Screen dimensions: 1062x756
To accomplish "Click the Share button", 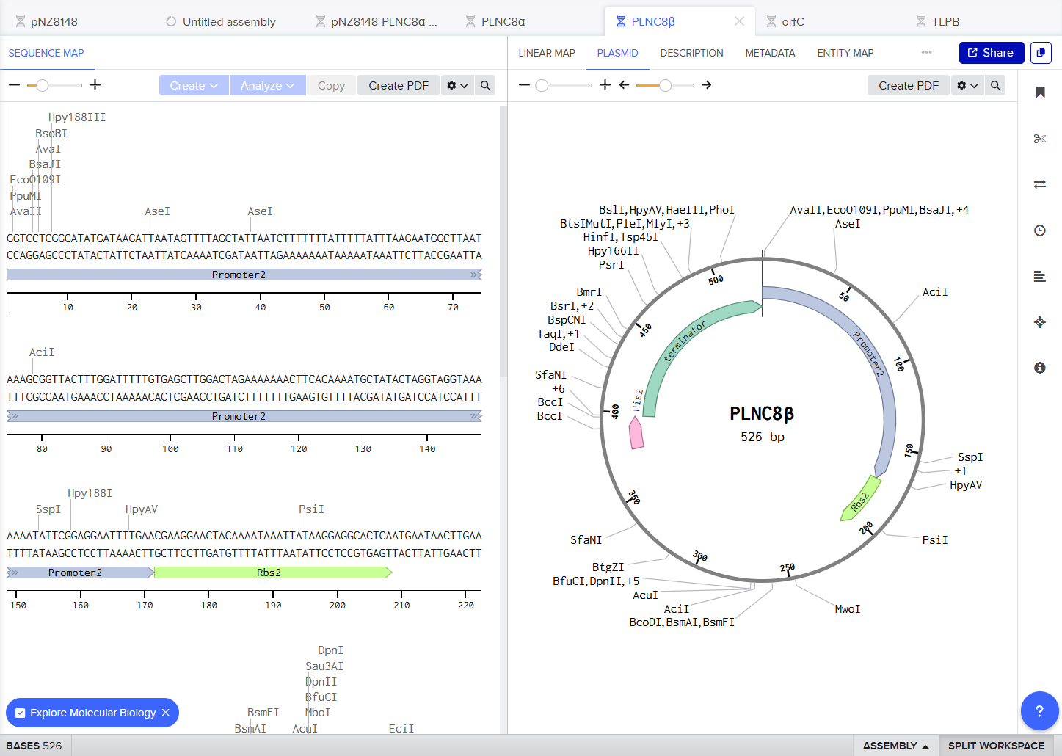I will tap(992, 53).
